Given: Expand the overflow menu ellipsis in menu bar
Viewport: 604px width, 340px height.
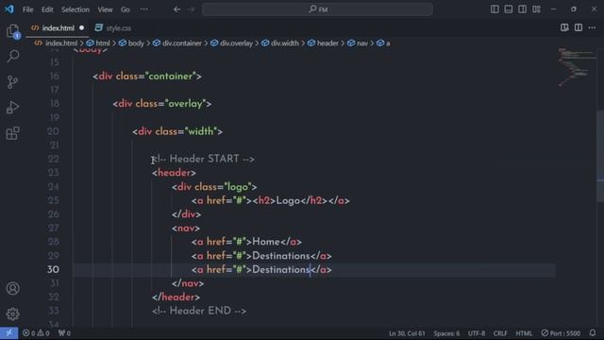Looking at the screenshot, I should [x=143, y=9].
